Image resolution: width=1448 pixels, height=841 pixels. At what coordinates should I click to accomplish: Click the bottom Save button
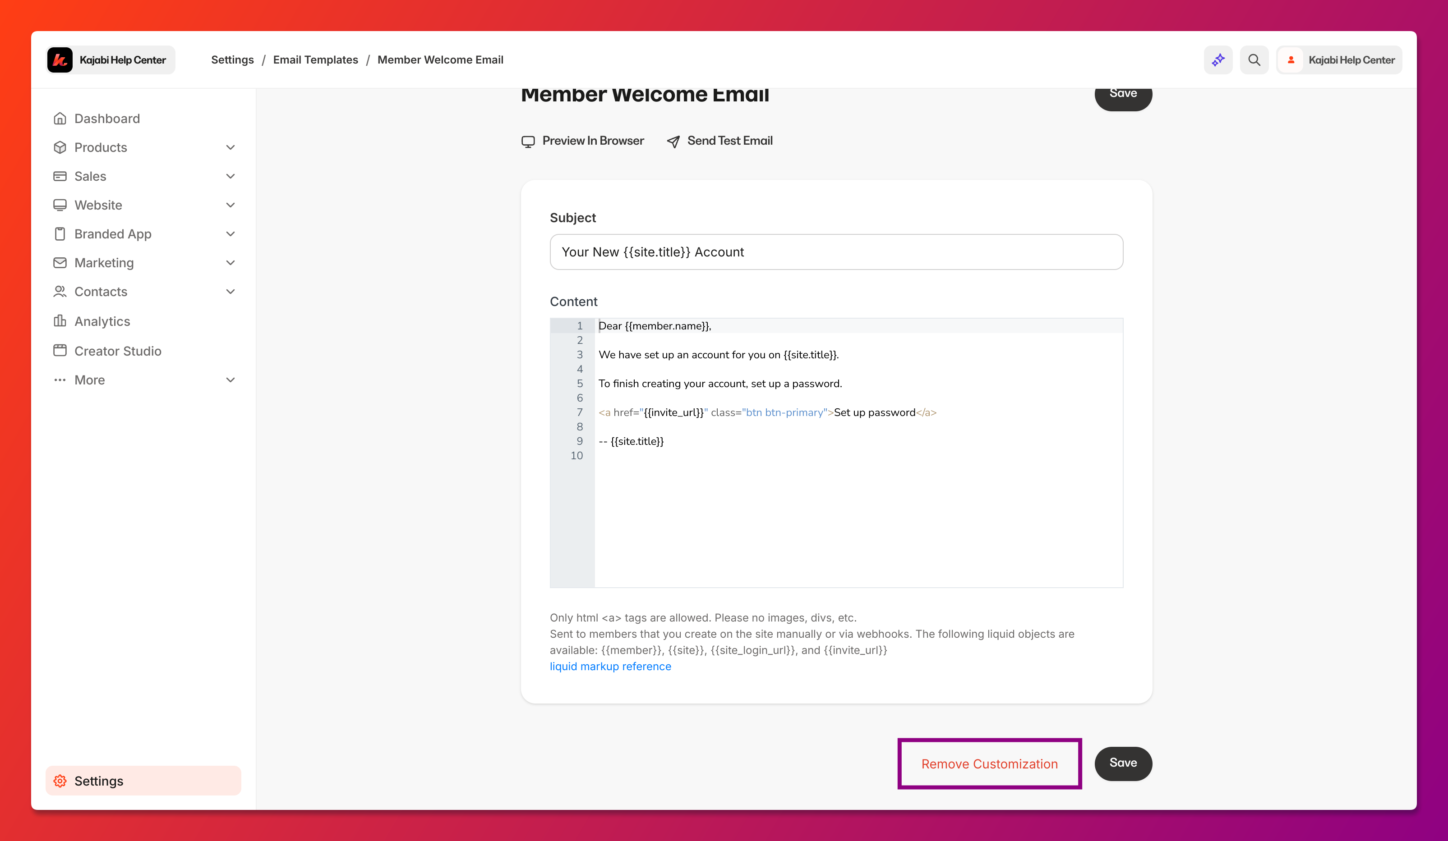point(1123,763)
